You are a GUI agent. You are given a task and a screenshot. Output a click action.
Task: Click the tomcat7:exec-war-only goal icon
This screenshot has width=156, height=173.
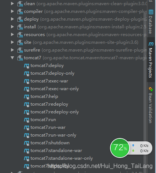click(x=26, y=89)
